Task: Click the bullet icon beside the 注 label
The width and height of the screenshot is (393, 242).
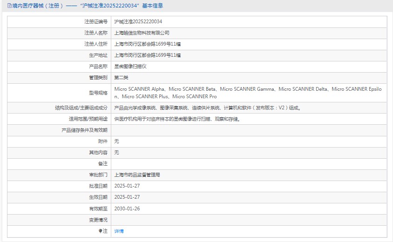Action: click(x=100, y=231)
